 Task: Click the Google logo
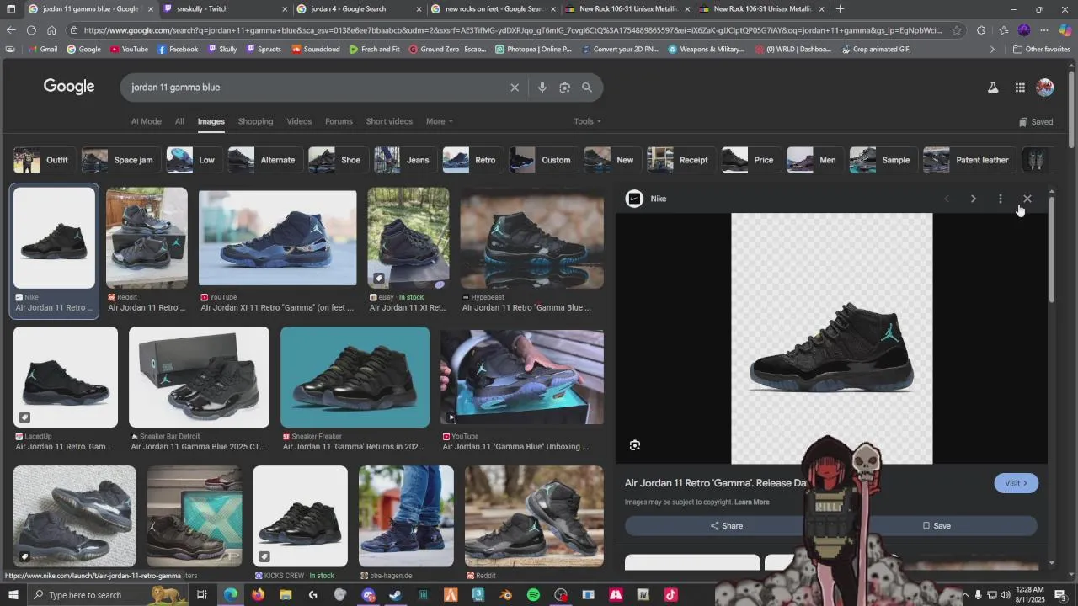coord(69,87)
